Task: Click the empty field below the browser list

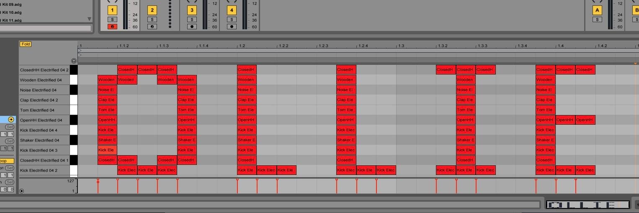Action: pos(45,28)
